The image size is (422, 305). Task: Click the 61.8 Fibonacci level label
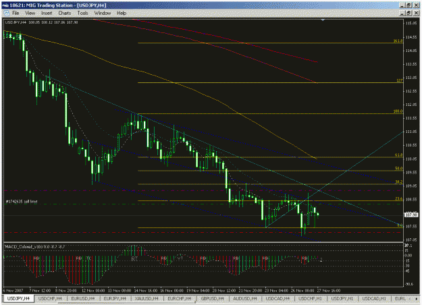pos(399,155)
